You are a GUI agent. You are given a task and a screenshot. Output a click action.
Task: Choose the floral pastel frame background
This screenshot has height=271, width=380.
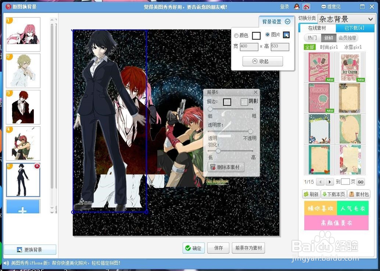coord(350,160)
